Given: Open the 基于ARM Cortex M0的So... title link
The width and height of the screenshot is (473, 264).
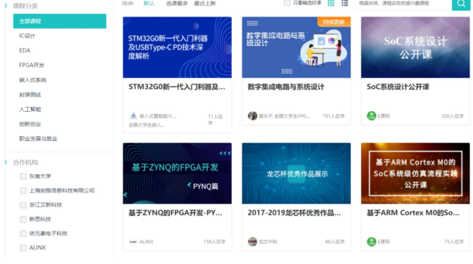Looking at the screenshot, I should (413, 213).
